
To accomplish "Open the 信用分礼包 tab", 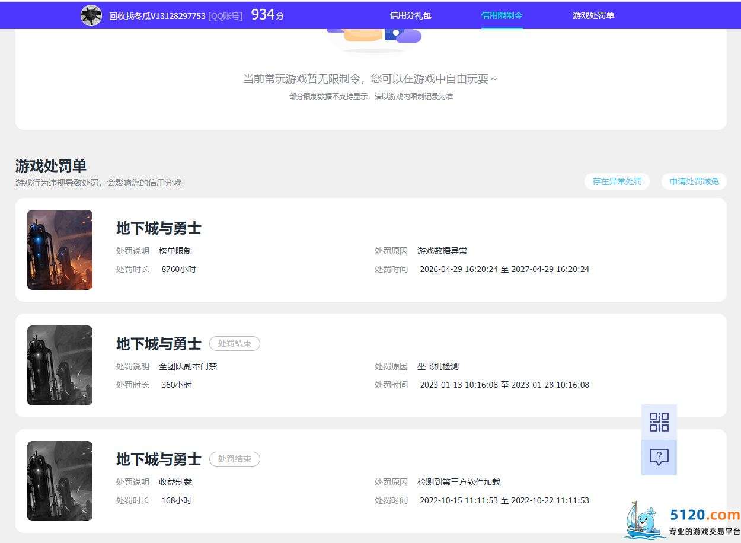I will pos(410,15).
